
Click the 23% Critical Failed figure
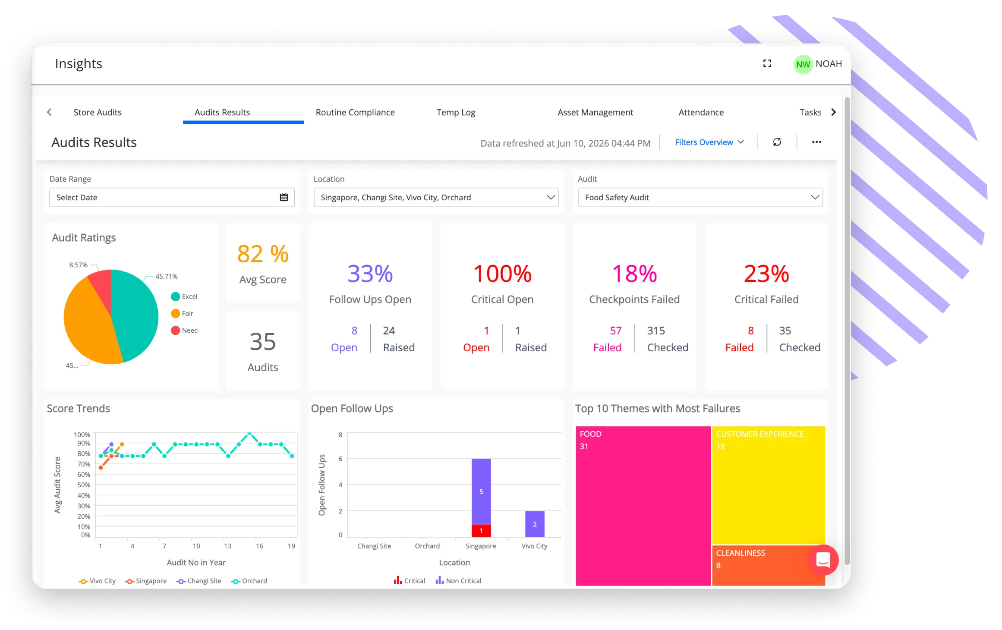(x=766, y=274)
